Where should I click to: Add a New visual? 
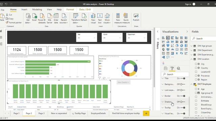[93, 18]
